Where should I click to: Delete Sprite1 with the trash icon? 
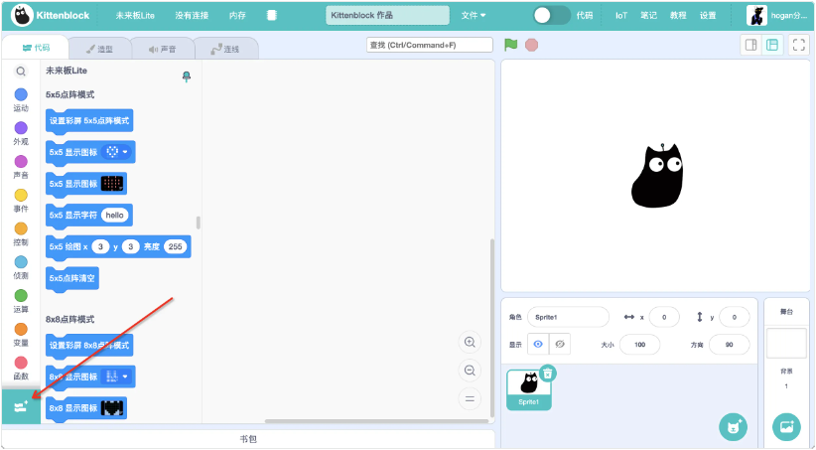pyautogui.click(x=548, y=373)
